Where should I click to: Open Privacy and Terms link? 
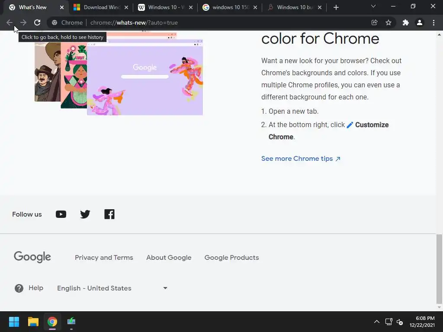pyautogui.click(x=104, y=258)
